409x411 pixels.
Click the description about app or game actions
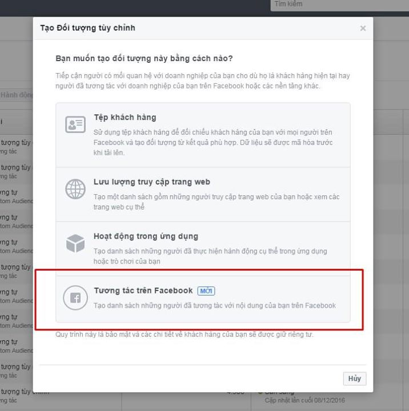210,256
